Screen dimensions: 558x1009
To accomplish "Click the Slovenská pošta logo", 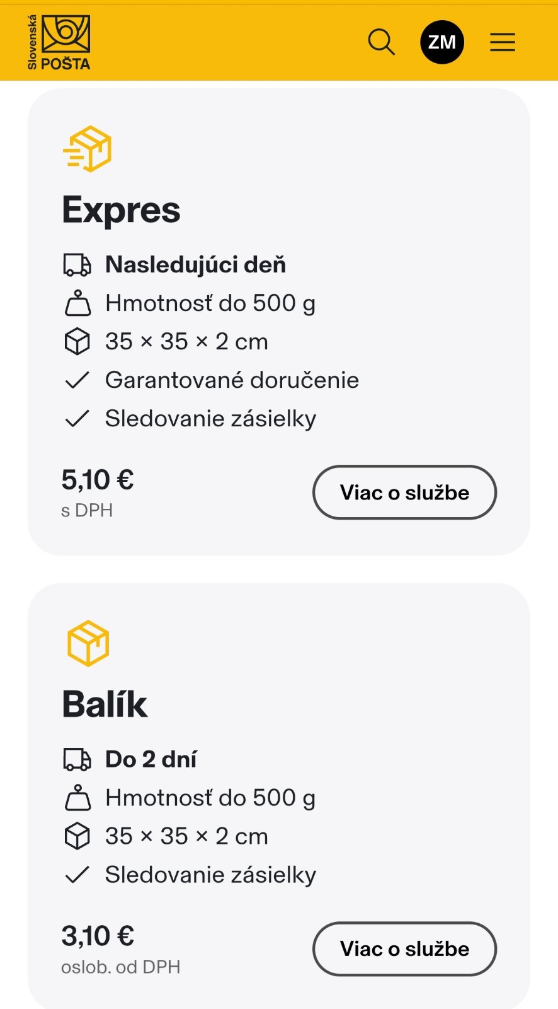I will pos(59,42).
